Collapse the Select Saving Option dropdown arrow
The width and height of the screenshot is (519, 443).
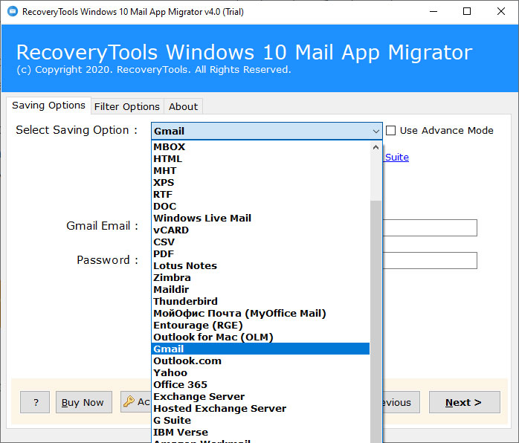375,131
